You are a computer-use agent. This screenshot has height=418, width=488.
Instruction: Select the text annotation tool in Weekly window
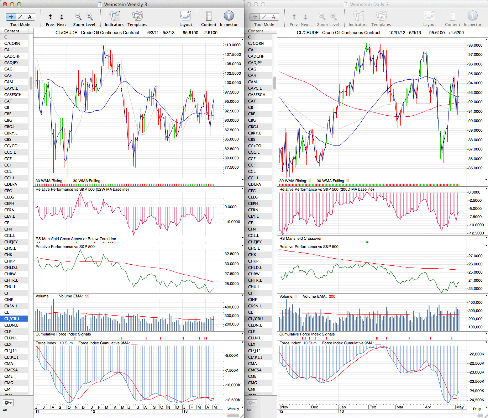[x=30, y=17]
